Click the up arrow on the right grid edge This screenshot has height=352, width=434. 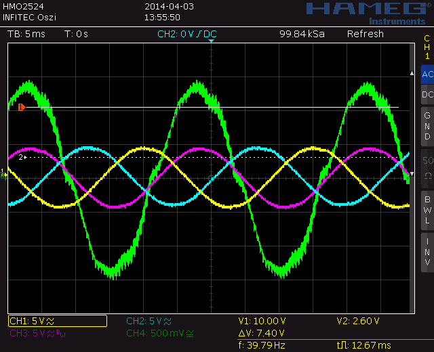point(412,73)
